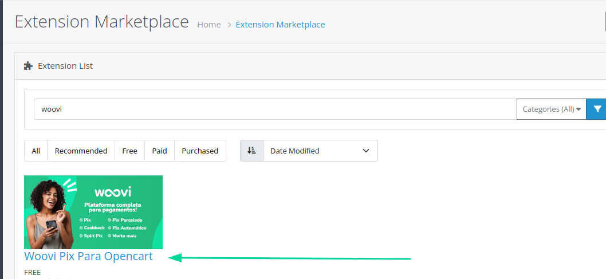Click the Extension Marketplace page heading
Screen dimensions: 606x279
(101, 22)
